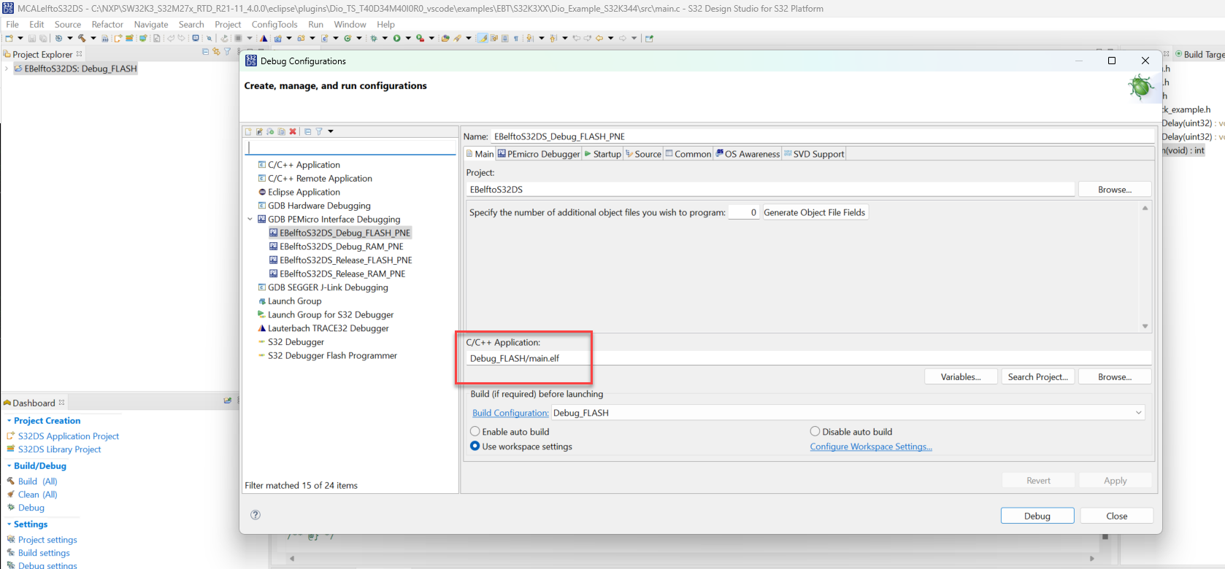This screenshot has height=569, width=1225.
Task: Collapse all configurations in the tree
Action: click(308, 132)
